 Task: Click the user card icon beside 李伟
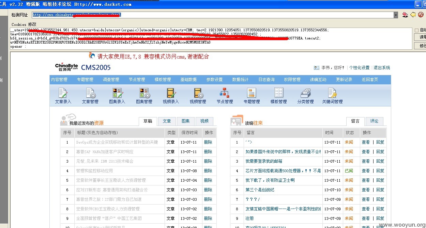317,68
